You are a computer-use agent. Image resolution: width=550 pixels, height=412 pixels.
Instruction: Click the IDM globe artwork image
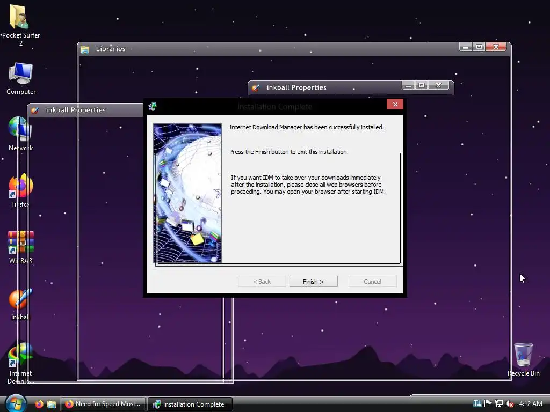(187, 193)
